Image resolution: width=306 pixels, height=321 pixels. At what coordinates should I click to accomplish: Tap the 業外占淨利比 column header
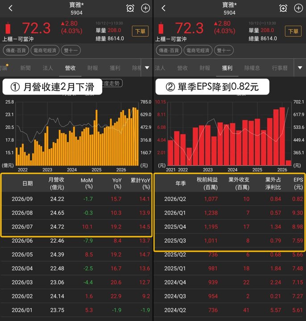click(x=273, y=183)
